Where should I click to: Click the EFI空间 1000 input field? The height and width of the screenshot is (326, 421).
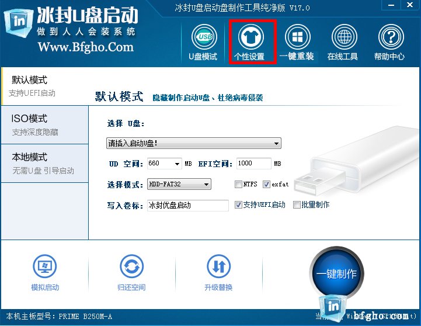tap(254, 163)
